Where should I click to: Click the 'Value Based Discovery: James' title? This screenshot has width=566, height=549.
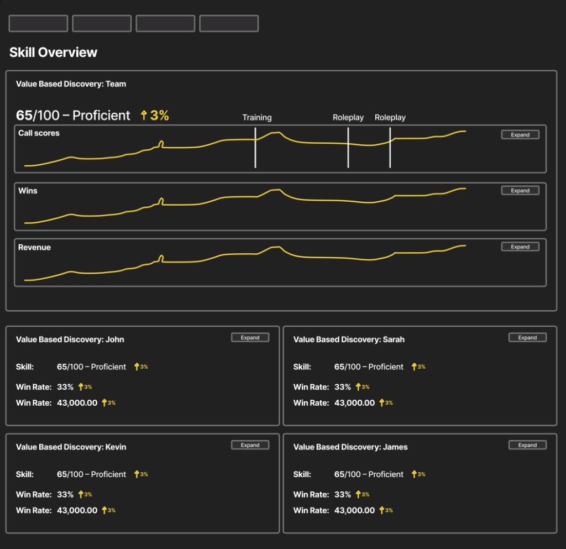[350, 447]
